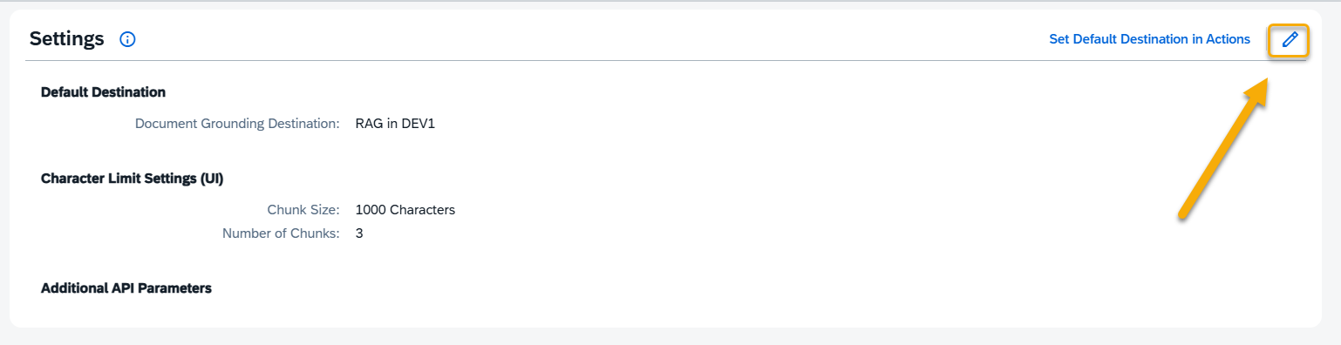Follow the Set Default Destination in Actions link
Image resolution: width=1341 pixels, height=345 pixels.
[1149, 39]
